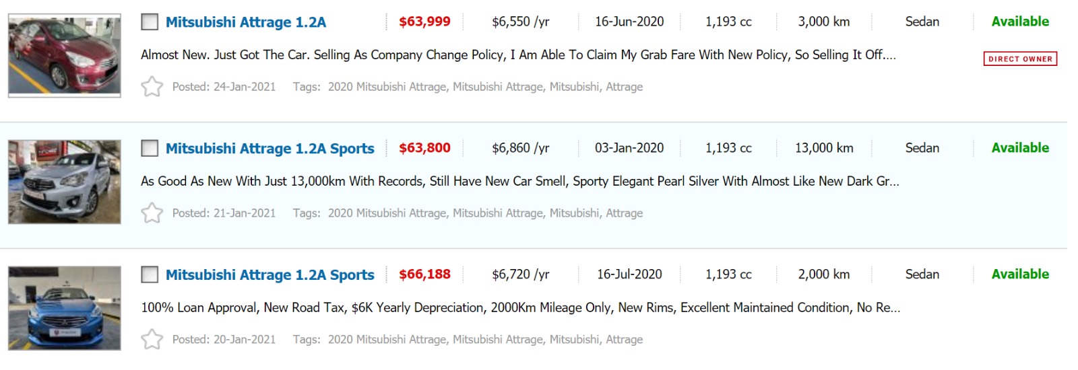Viewport: 1078px width, 370px height.
Task: Open the Mitsubishi Attrage 1.2A title link
Action: click(246, 22)
